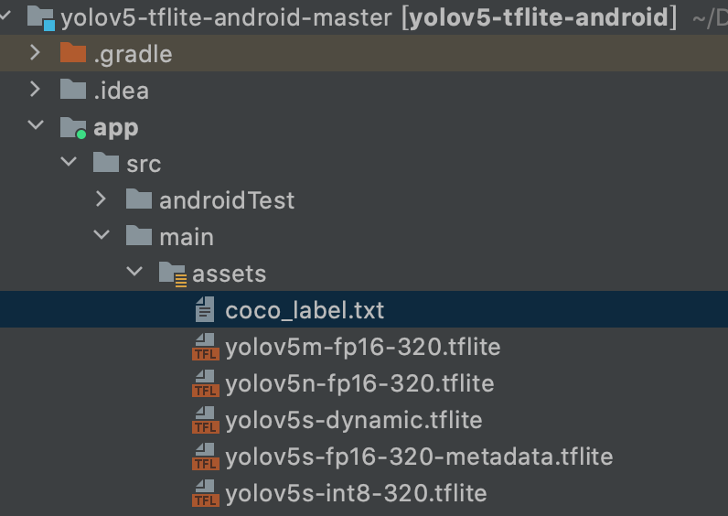Select yolov5s-dynamic.tflite in the tree

click(x=353, y=420)
